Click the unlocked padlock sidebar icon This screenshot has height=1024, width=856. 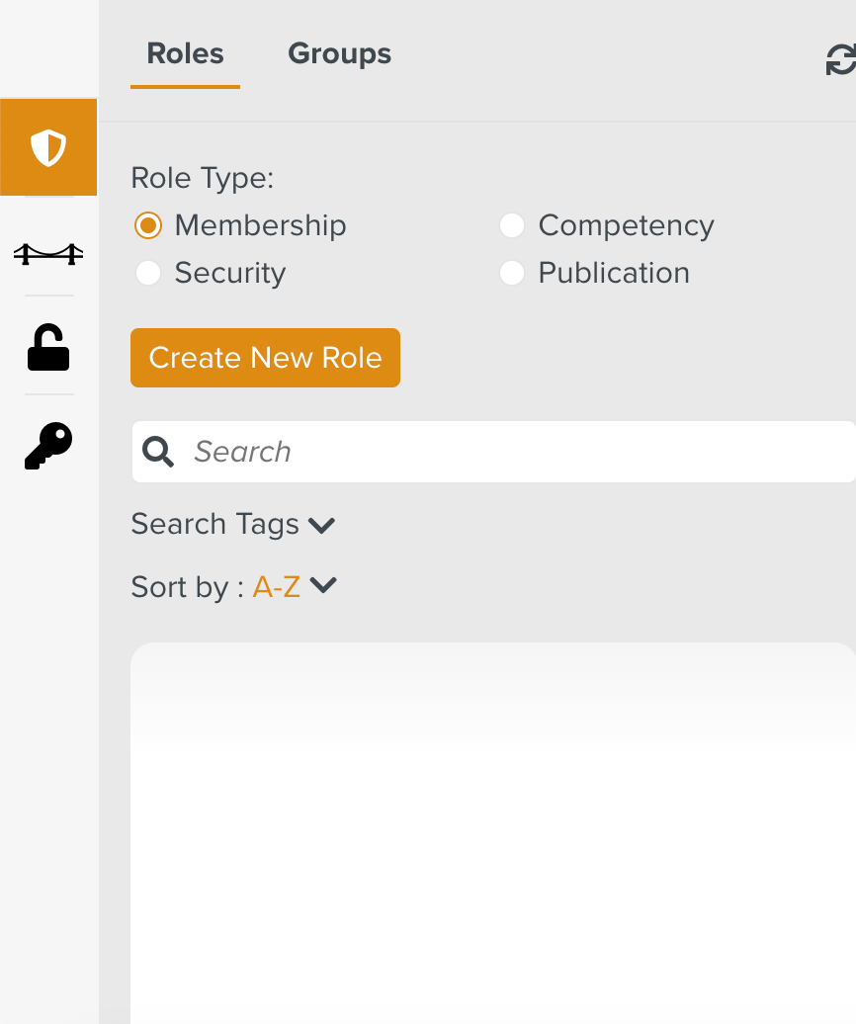tap(48, 348)
